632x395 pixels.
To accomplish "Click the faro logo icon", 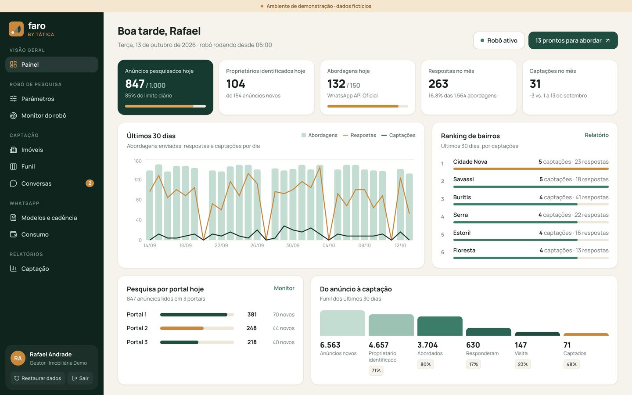I will (16, 29).
